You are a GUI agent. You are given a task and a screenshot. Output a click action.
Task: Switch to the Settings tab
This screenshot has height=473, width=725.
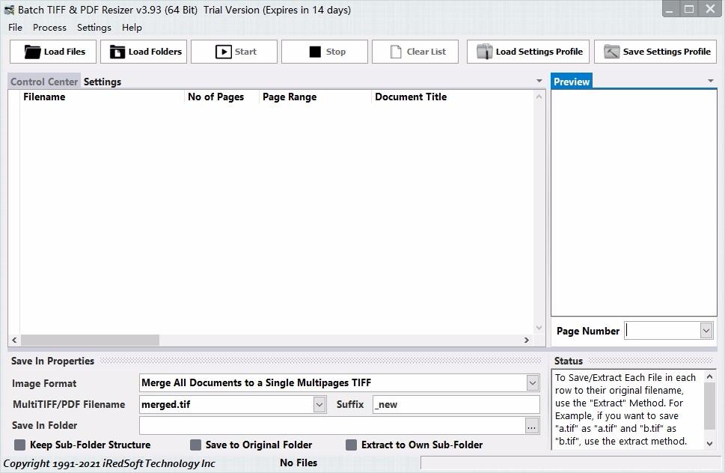(x=103, y=82)
